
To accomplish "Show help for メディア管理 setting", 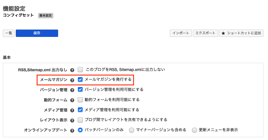I will (x=72, y=110).
